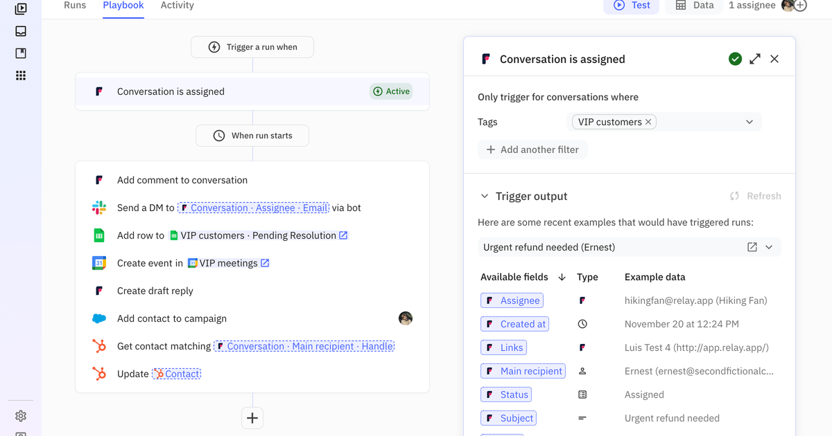Click the Google Sheets icon on Add row step
The width and height of the screenshot is (832, 436).
click(x=99, y=235)
